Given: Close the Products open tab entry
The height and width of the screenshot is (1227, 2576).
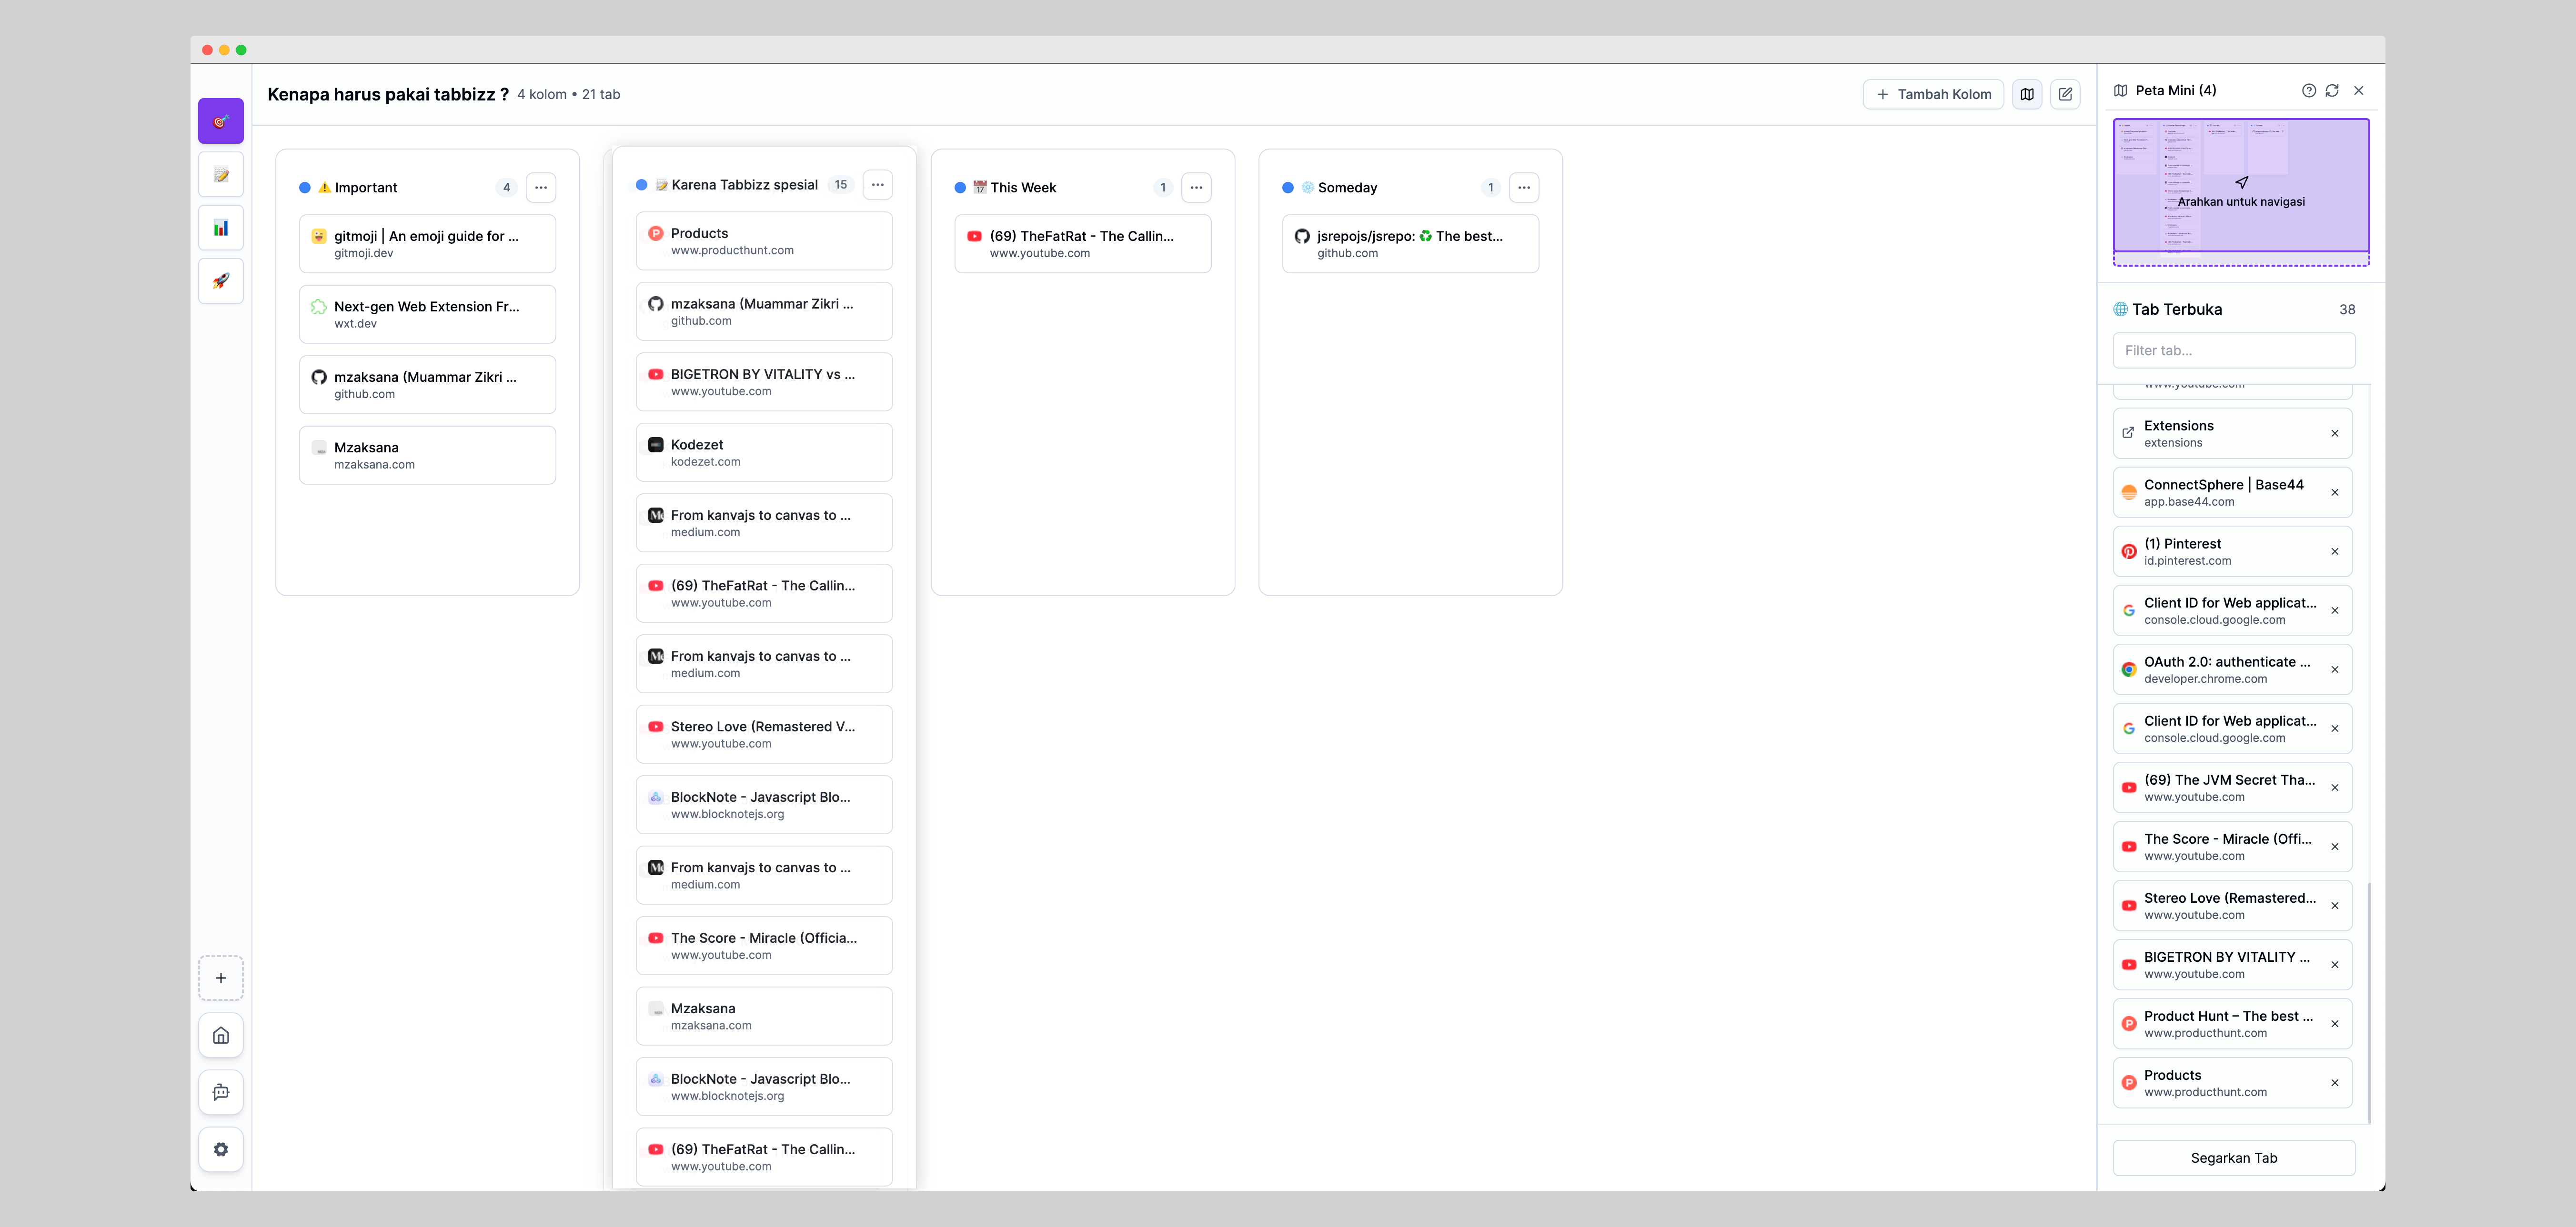Looking at the screenshot, I should (x=2335, y=1082).
